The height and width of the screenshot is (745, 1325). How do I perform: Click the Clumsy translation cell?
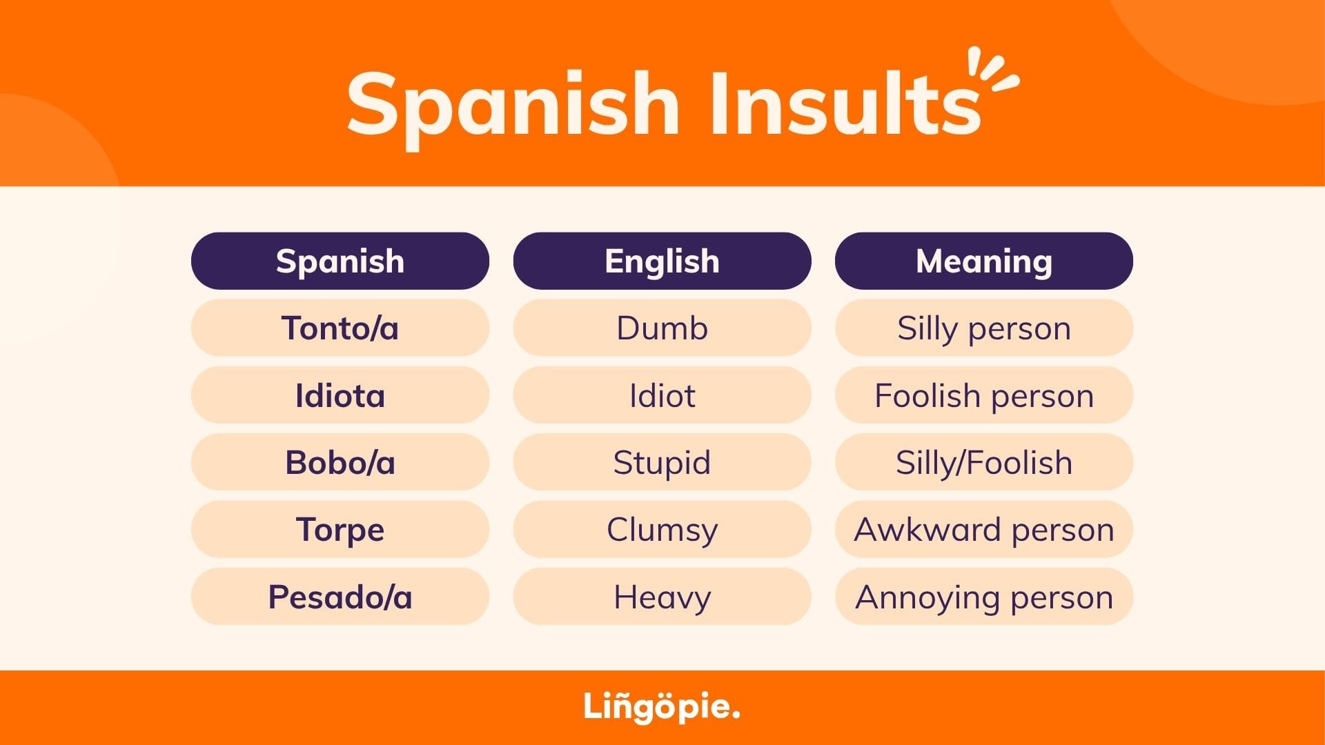(662, 530)
